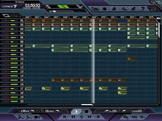Toggle the blue button on track 07

tap(3, 46)
